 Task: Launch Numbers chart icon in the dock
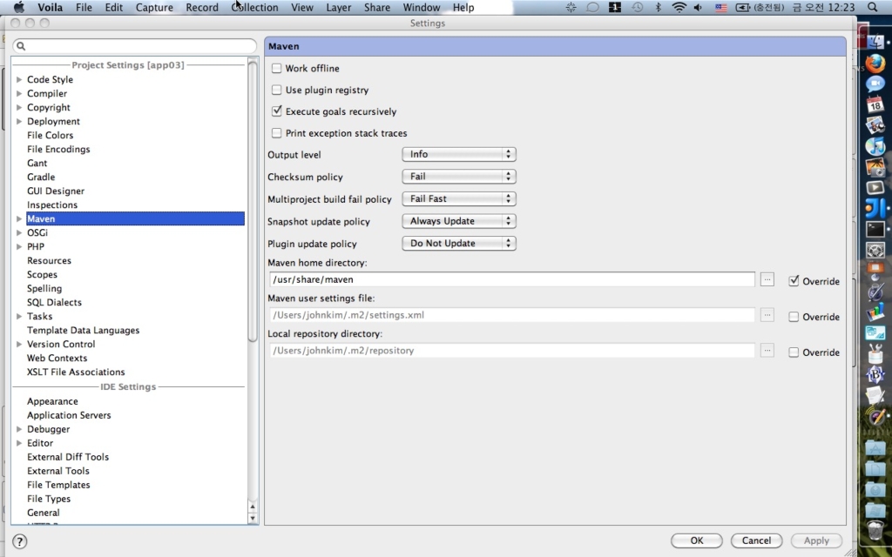[x=875, y=312]
